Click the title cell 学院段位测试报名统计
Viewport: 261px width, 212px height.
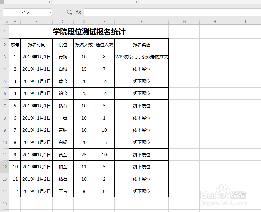tap(89, 32)
